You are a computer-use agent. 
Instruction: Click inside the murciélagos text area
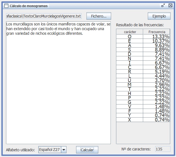tap(58, 82)
